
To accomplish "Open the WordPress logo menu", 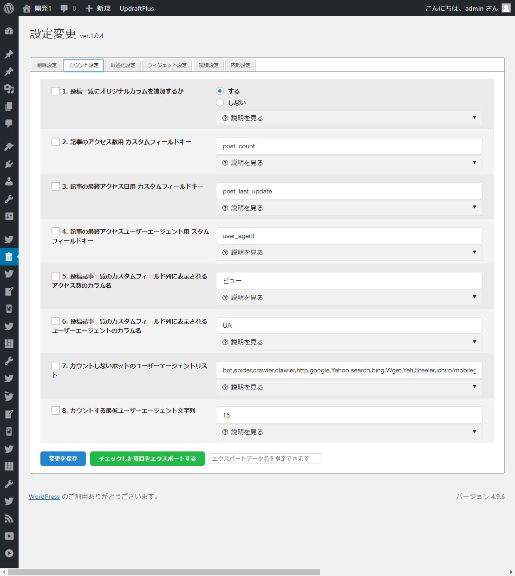I will (x=9, y=8).
